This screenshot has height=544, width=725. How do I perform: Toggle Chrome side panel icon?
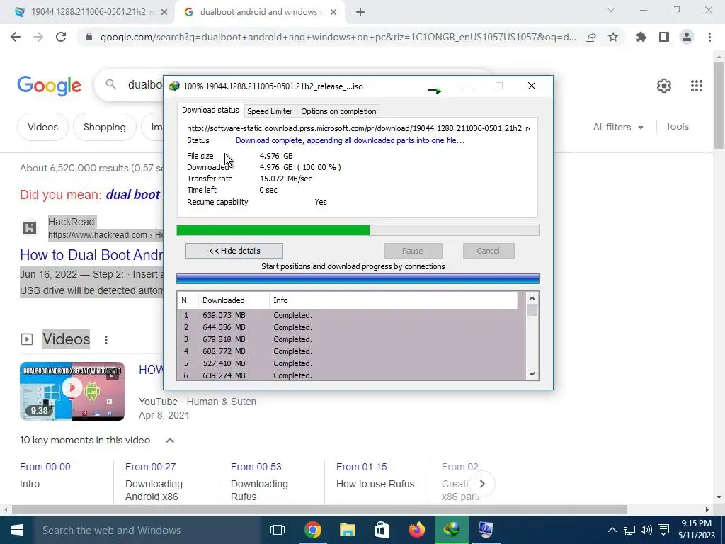coord(664,37)
